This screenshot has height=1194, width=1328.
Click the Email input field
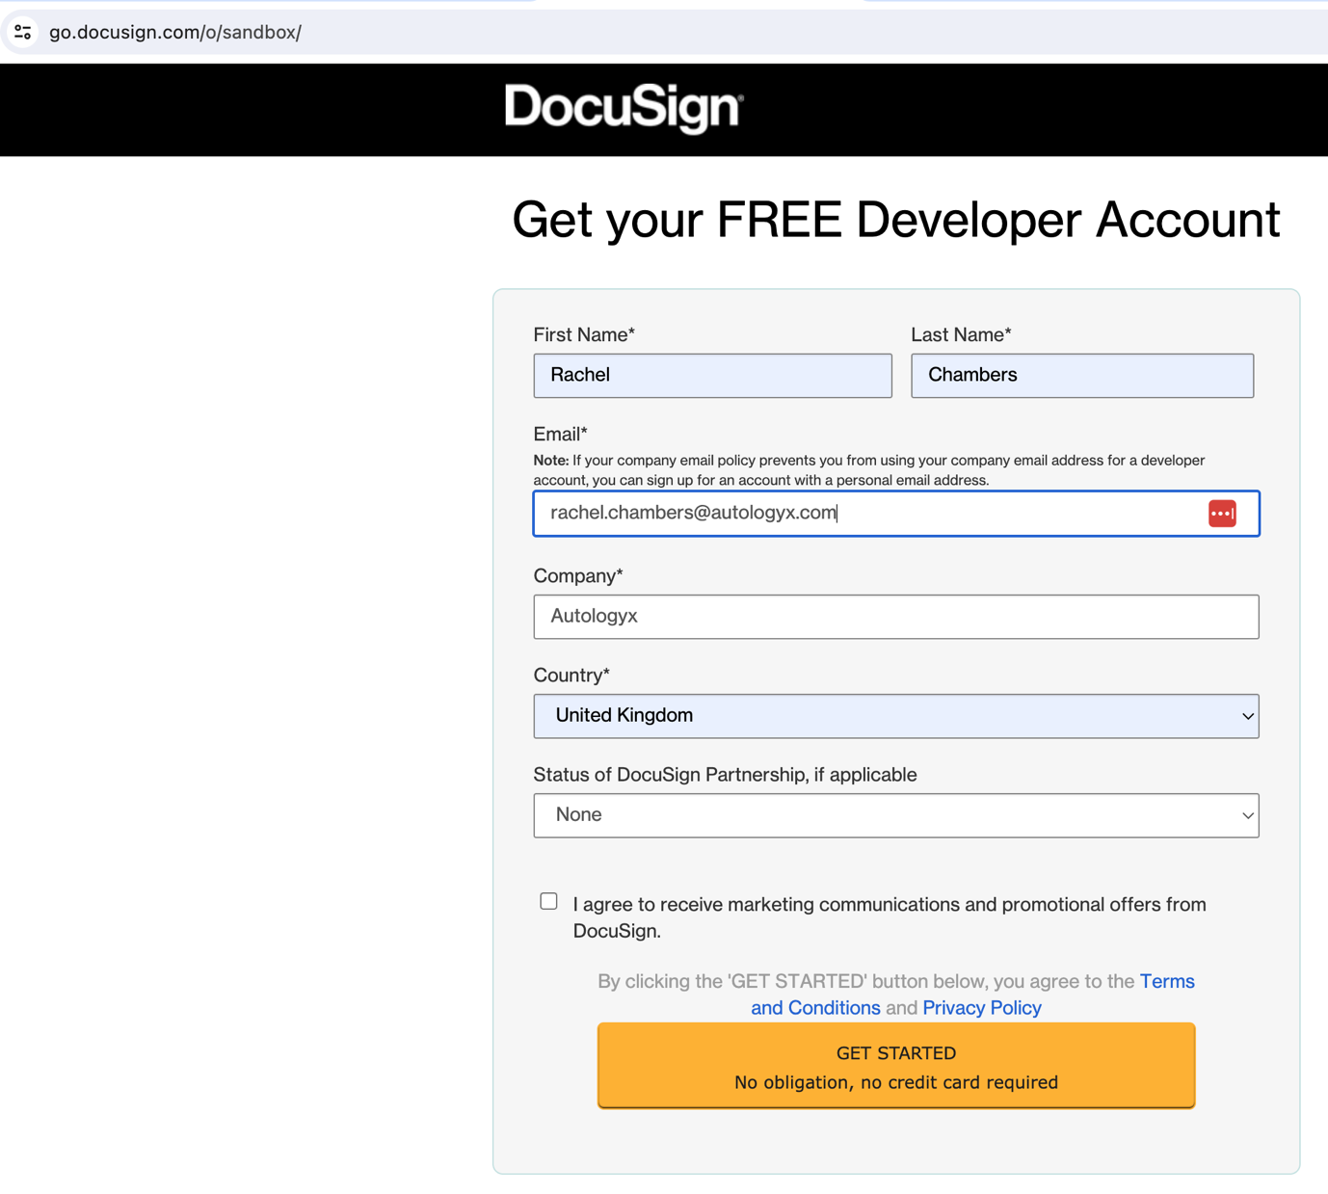point(896,514)
